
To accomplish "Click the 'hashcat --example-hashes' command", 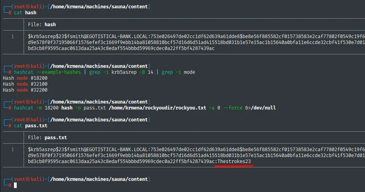I will point(47,72).
